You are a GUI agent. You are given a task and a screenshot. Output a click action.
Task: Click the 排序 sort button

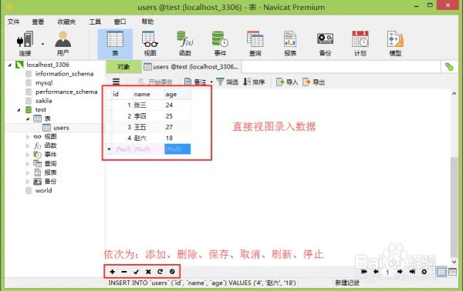[254, 82]
